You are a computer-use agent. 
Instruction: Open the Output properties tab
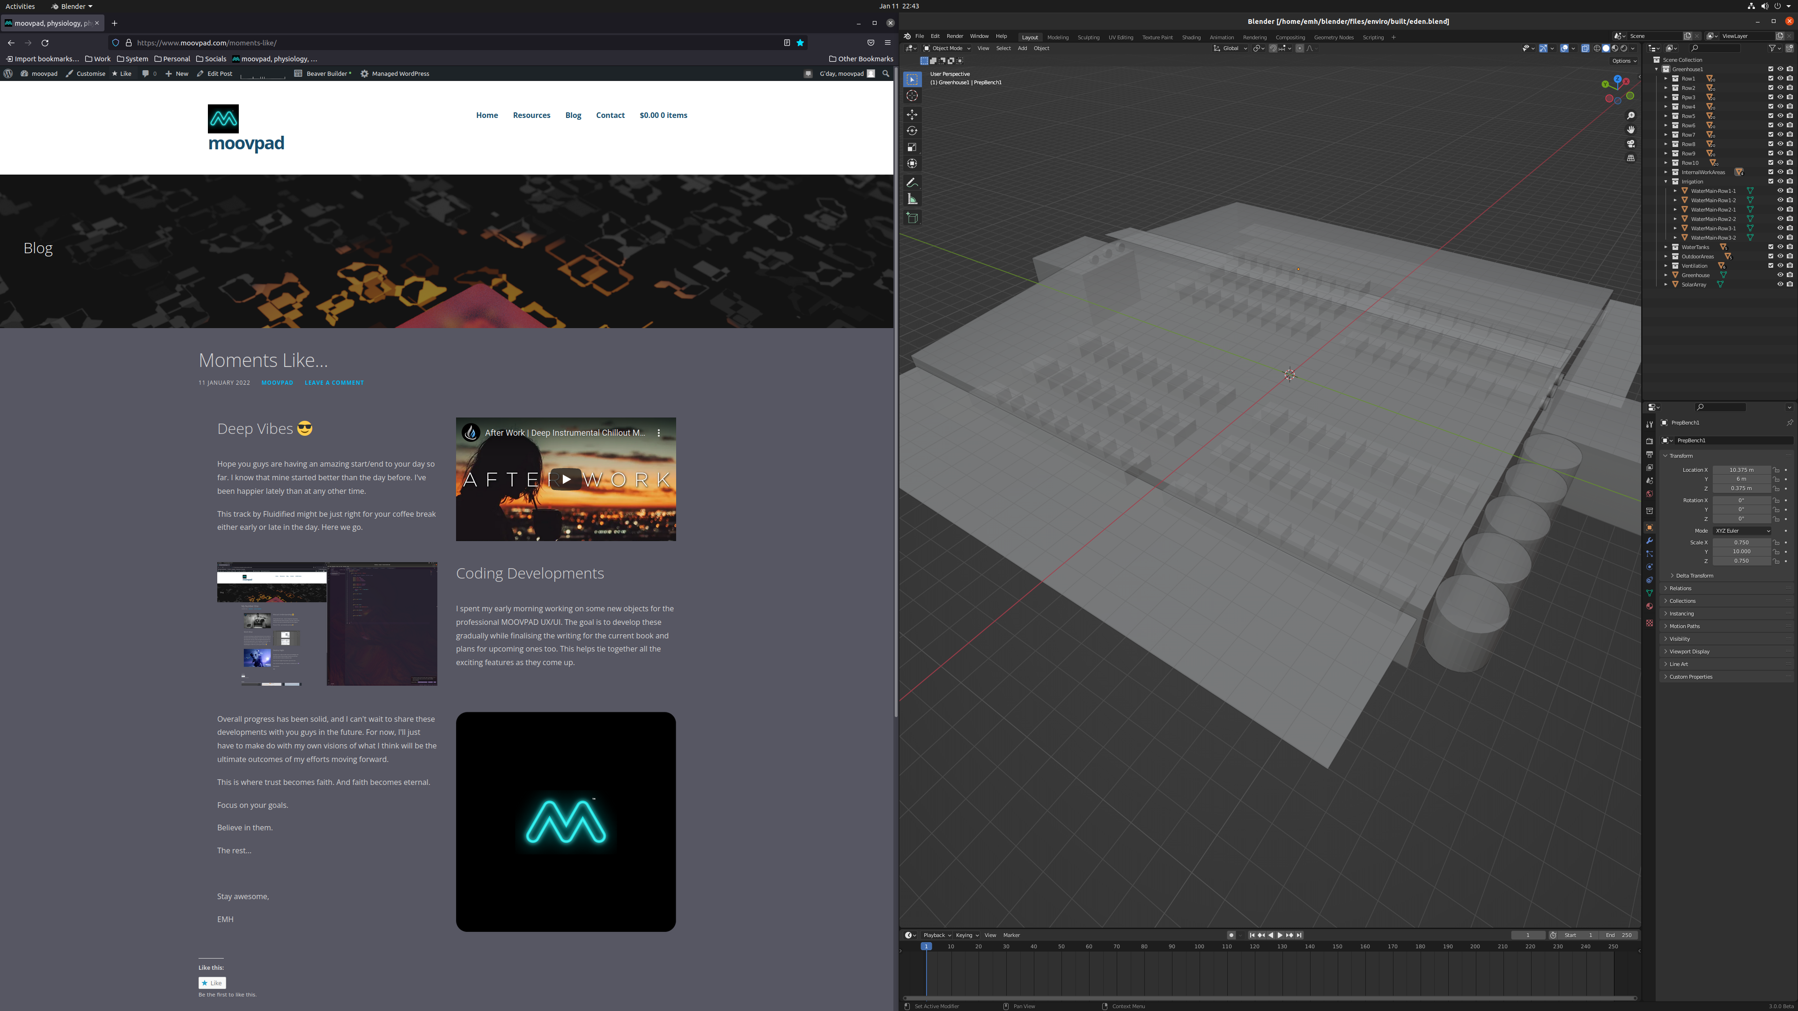[1649, 454]
